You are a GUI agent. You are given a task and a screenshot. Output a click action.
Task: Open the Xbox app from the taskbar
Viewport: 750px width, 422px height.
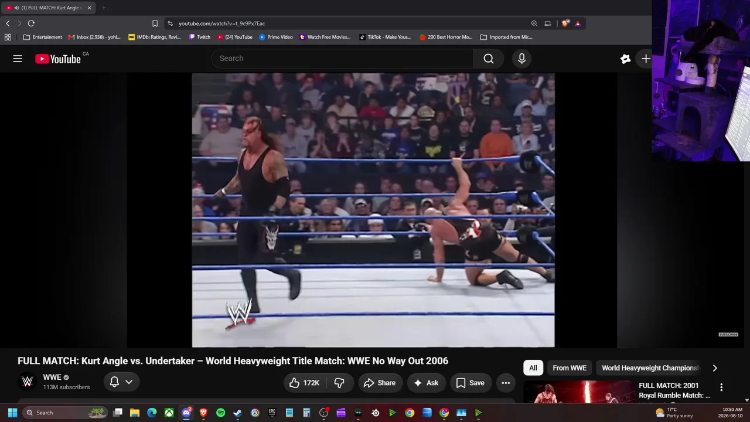point(169,413)
